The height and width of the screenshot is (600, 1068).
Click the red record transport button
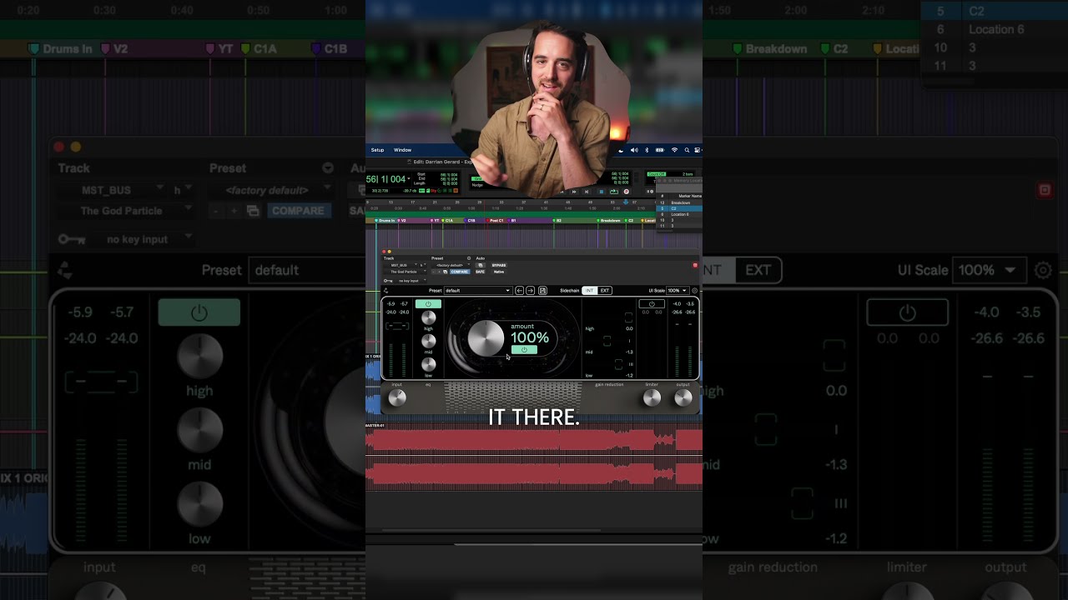point(626,191)
